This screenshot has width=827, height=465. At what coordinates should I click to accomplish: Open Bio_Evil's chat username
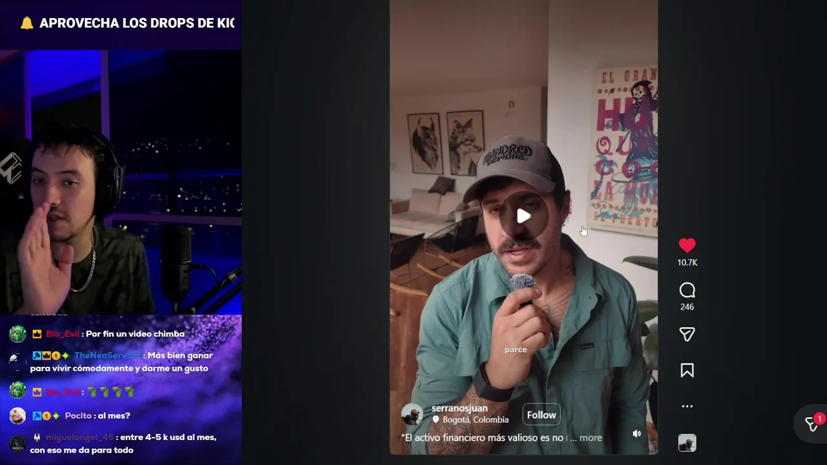[x=63, y=334]
